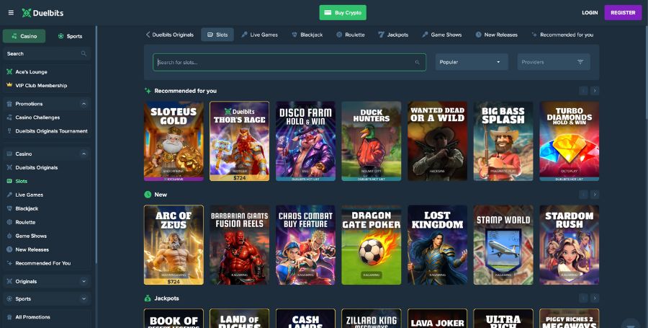This screenshot has height=328, width=648.
Task: Select the Roulette top tab
Action: pos(351,35)
